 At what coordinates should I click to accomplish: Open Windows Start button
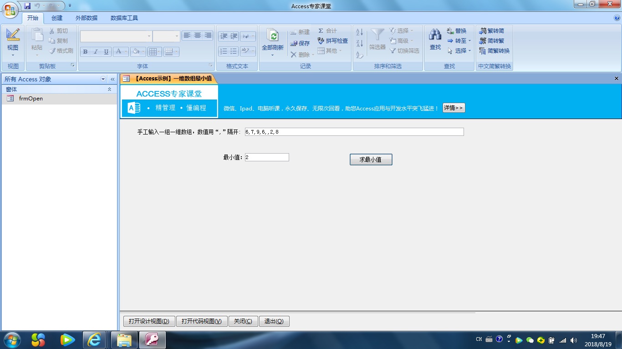(11, 339)
